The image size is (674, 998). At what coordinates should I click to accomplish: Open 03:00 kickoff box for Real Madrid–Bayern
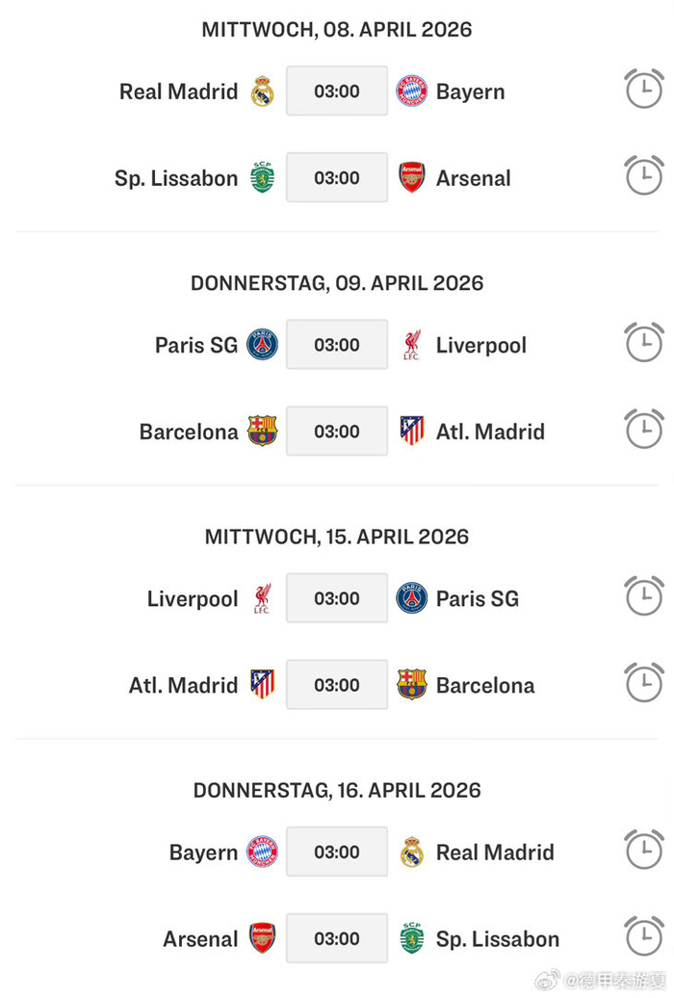[337, 92]
